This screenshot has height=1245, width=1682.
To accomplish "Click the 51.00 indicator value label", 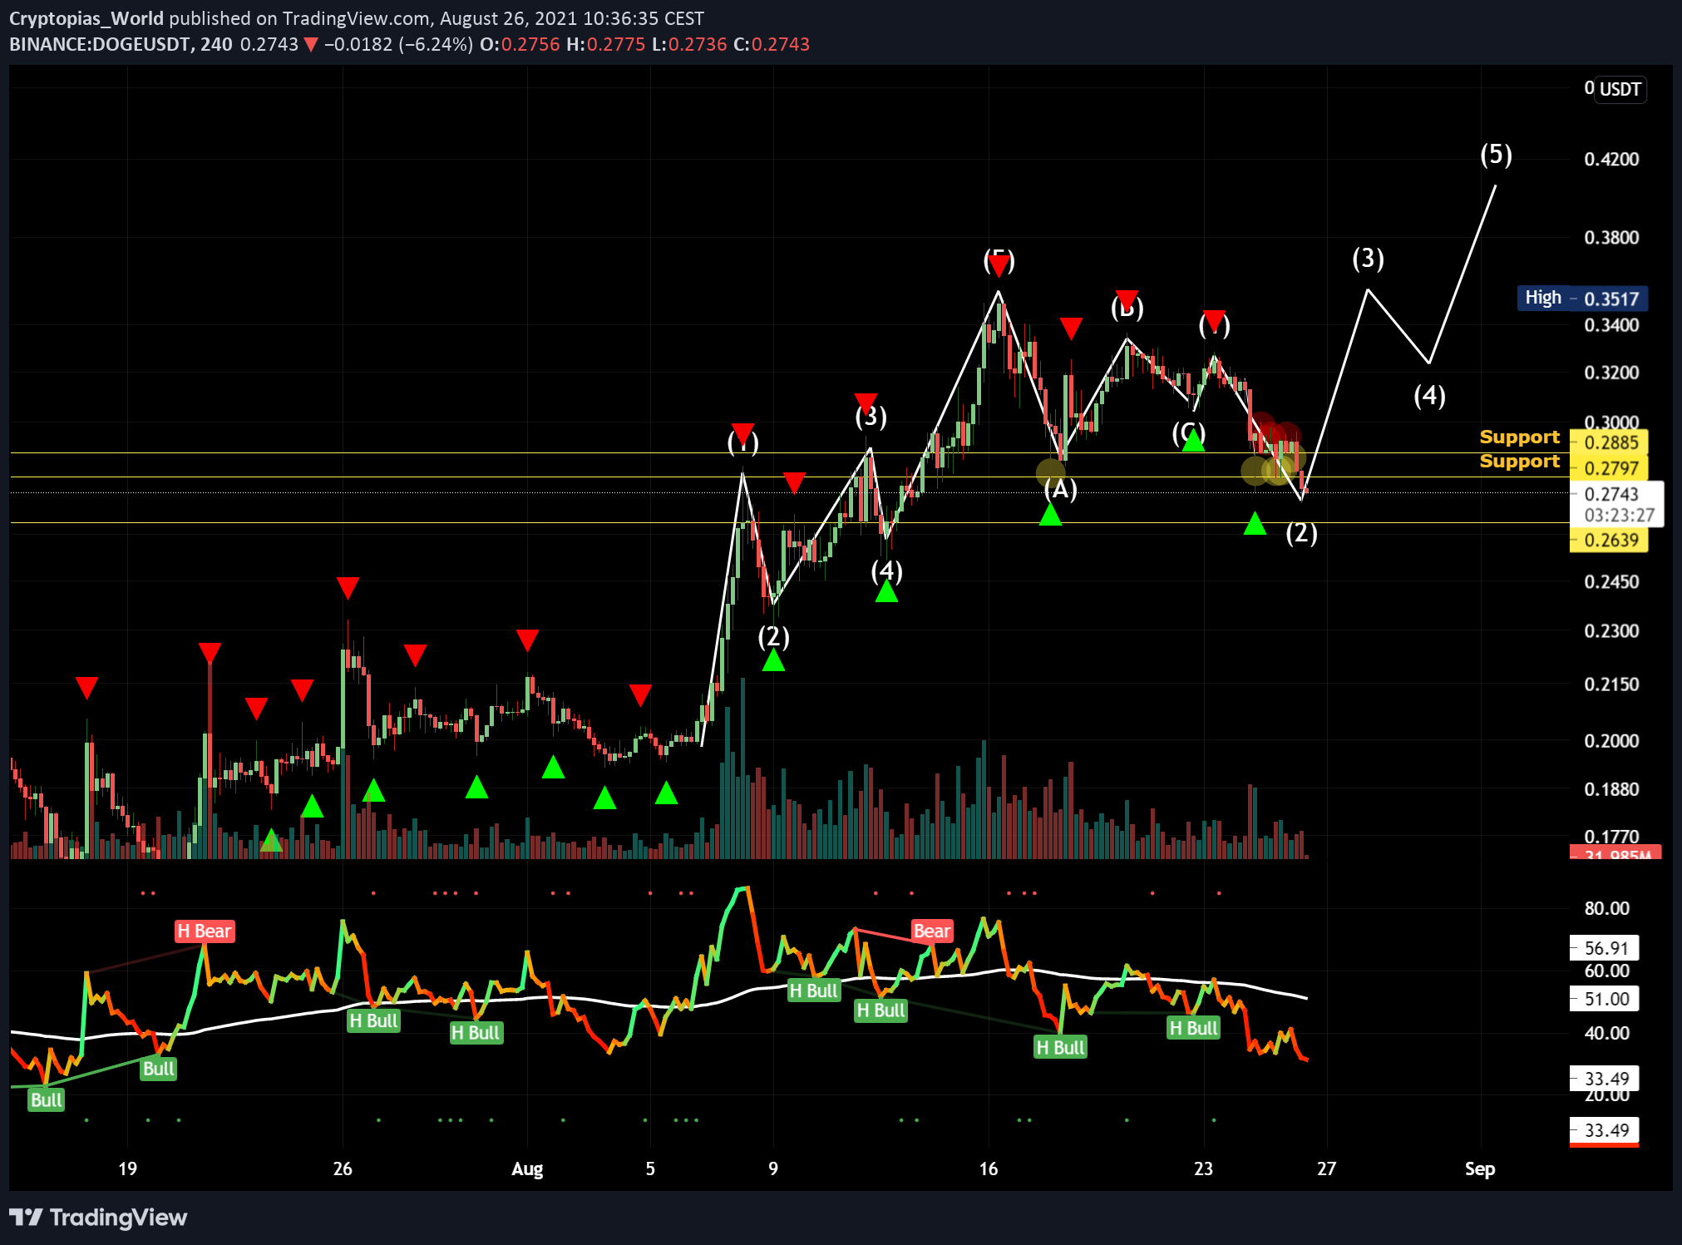I will click(x=1606, y=999).
